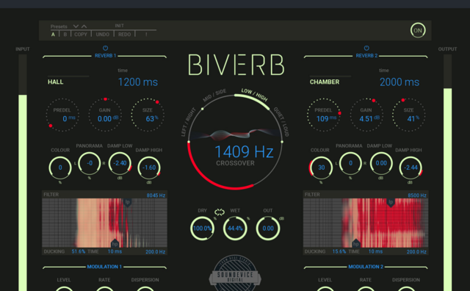Select the hp filter handle in Reverb 2
Image resolution: width=470 pixels, height=291 pixels.
coord(355,243)
